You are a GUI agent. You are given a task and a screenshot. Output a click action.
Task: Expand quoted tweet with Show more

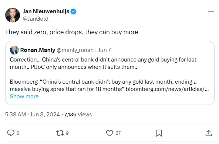(x=24, y=96)
